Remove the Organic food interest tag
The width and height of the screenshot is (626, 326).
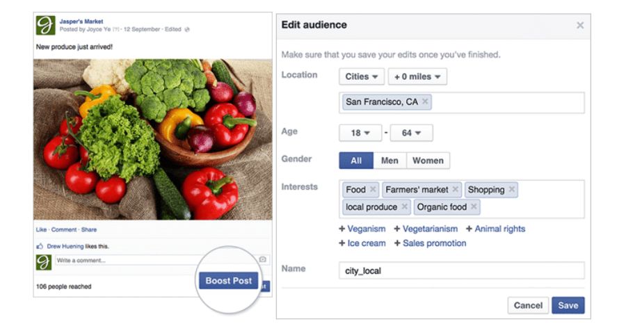(x=474, y=206)
